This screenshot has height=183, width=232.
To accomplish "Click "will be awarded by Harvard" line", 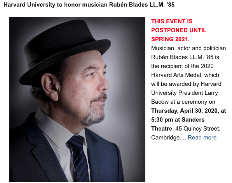I will pos(186,84).
